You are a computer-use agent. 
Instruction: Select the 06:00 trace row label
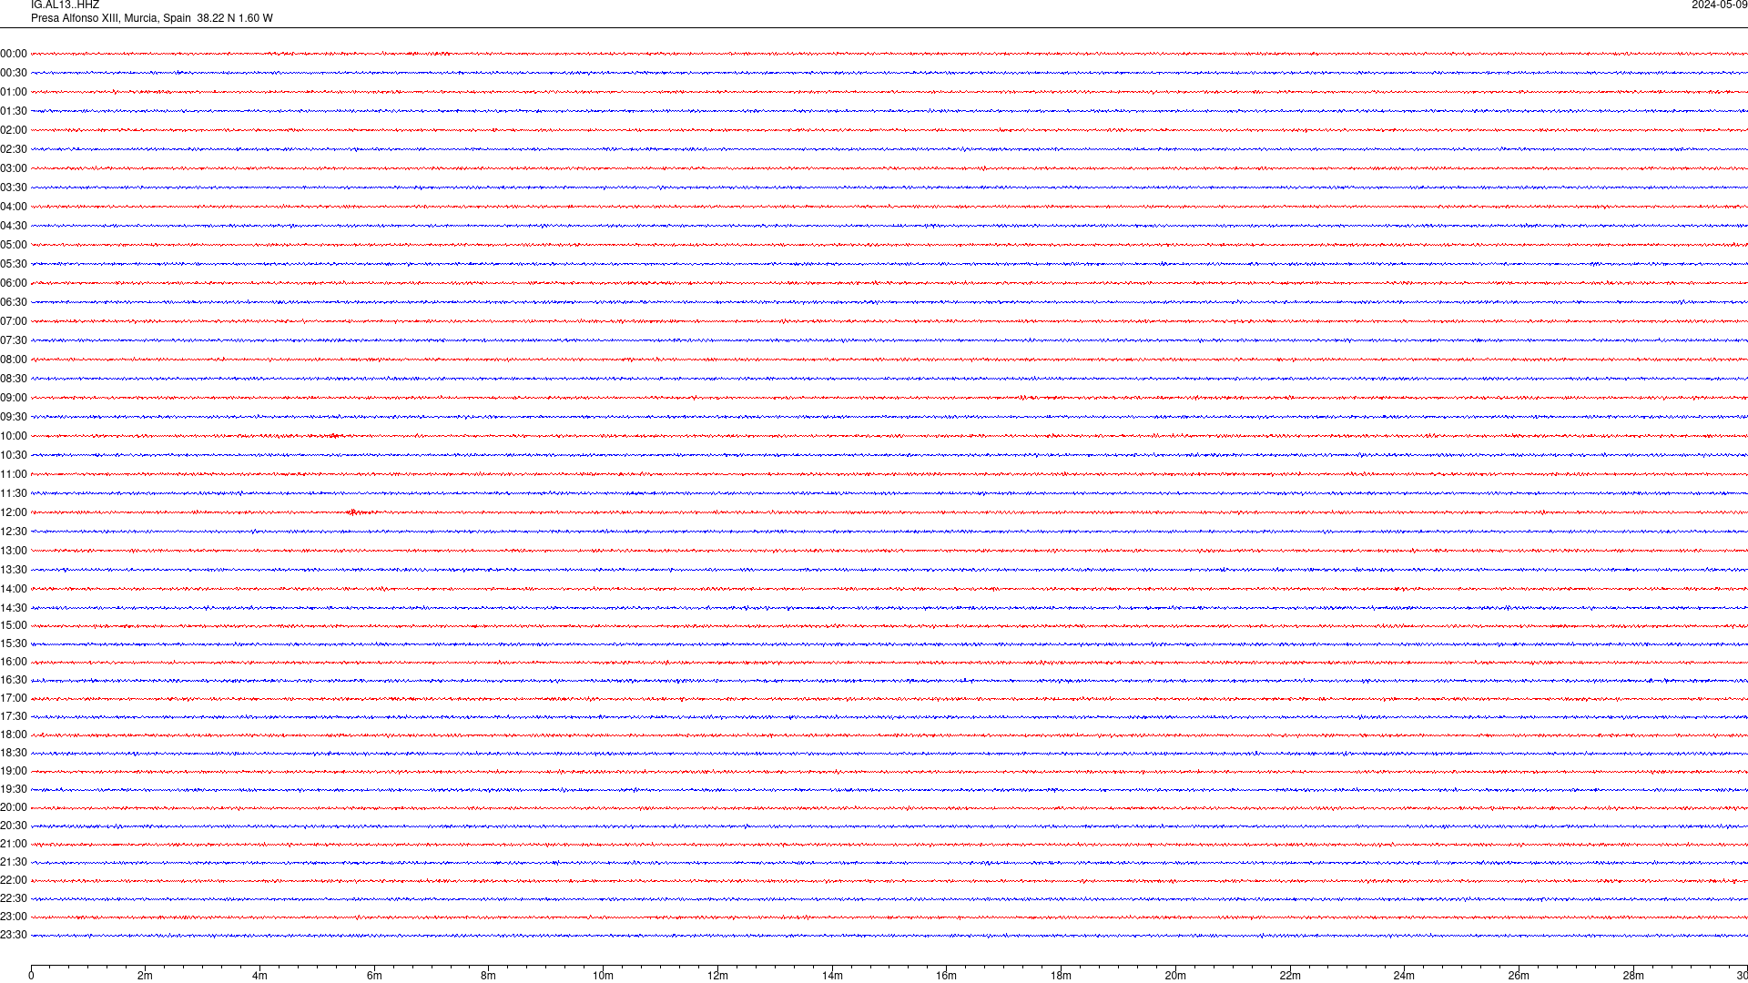[14, 283]
